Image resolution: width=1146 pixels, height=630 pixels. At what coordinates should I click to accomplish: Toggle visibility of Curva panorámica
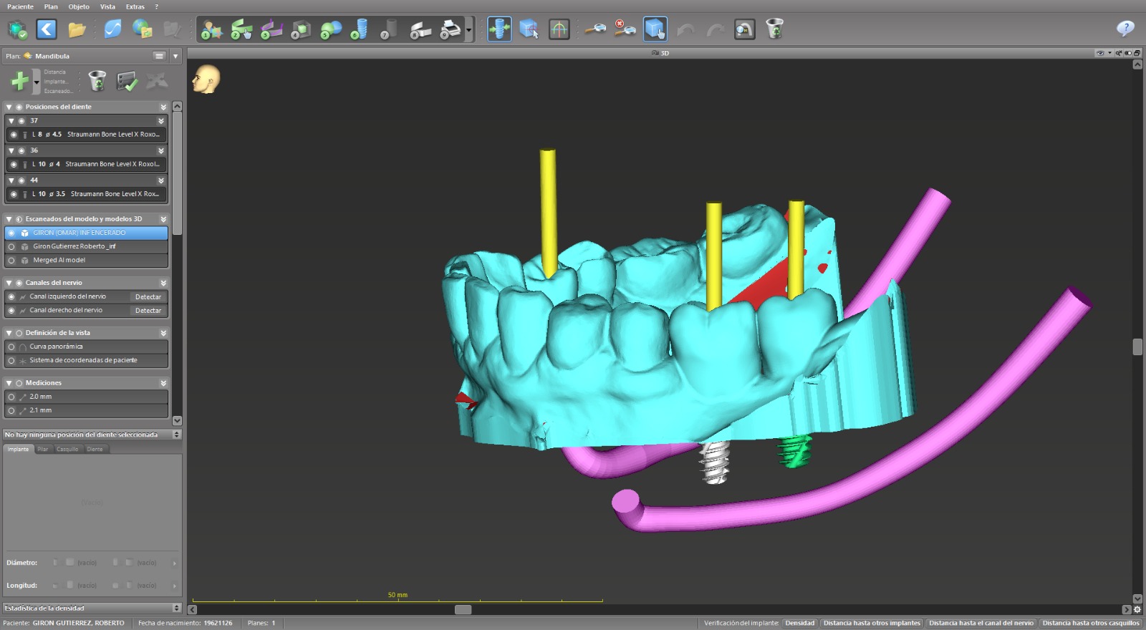pyautogui.click(x=11, y=346)
